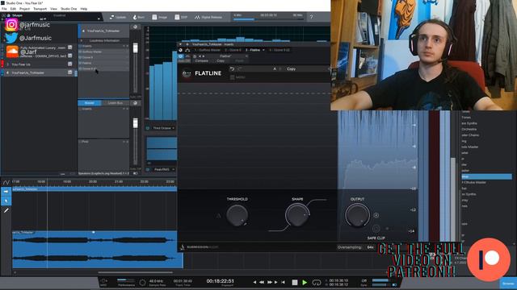The width and height of the screenshot is (517, 290).
Task: Open the View menu
Action: pos(53,9)
